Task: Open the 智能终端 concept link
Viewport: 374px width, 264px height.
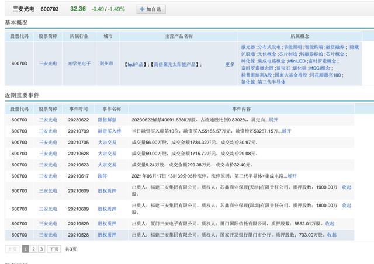Action: pos(314,47)
